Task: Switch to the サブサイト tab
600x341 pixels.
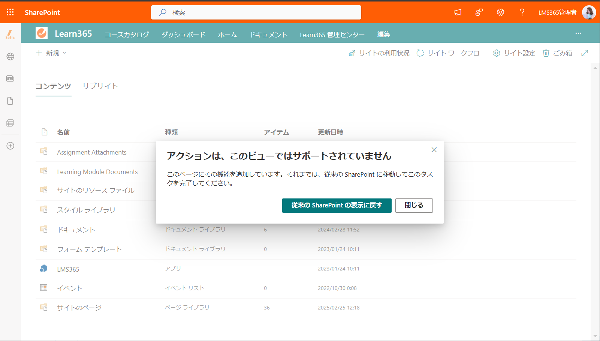Action: (x=100, y=86)
